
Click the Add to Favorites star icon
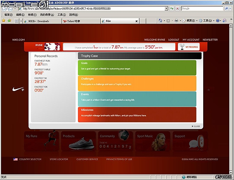(9, 21)
